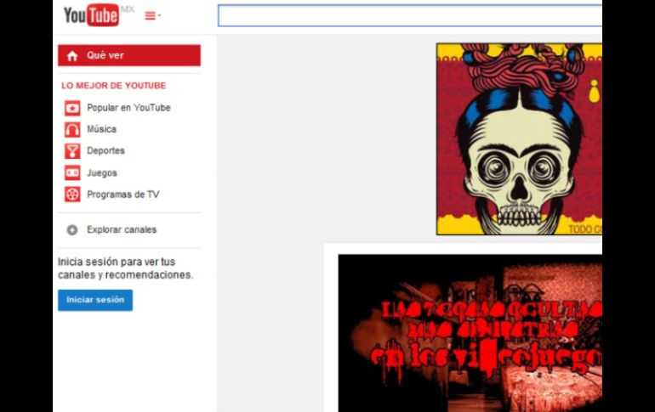Screen dimensions: 655x412
Task: Click the Programas de TV film reel icon
Action: click(72, 195)
